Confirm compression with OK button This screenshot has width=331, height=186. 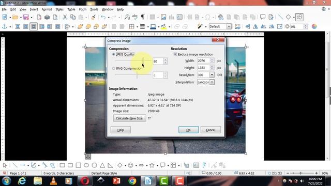188,130
